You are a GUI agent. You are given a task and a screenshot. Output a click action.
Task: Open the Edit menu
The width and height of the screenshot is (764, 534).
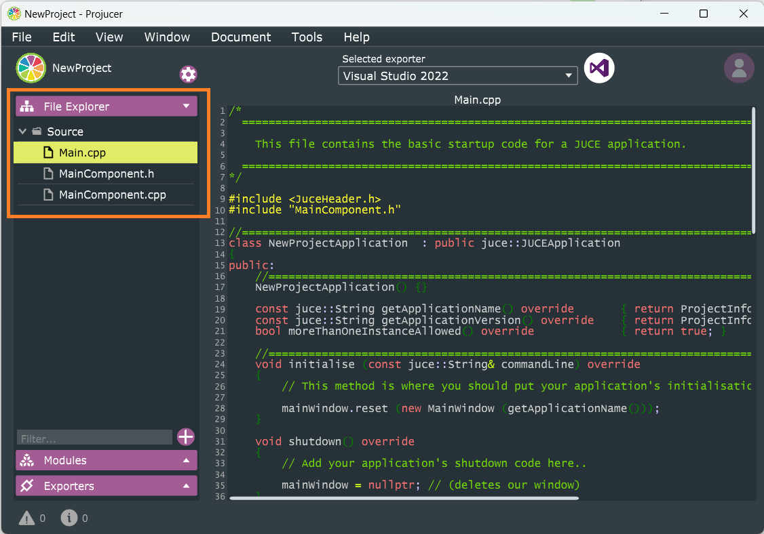coord(64,37)
